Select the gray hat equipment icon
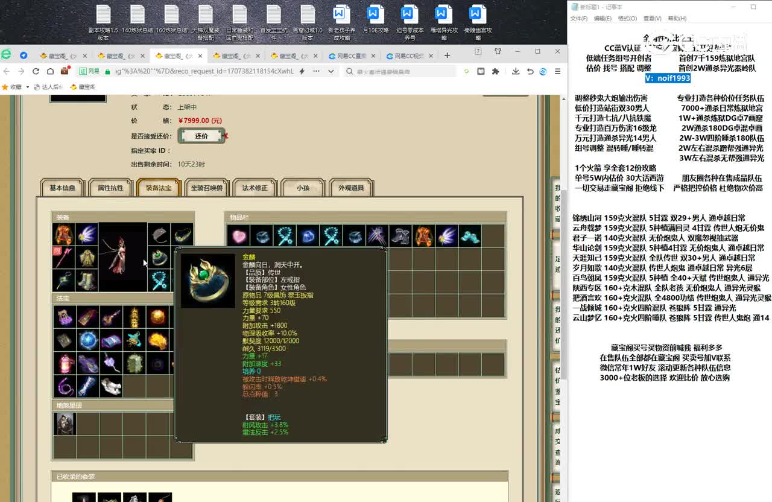This screenshot has height=502, width=772. click(159, 235)
